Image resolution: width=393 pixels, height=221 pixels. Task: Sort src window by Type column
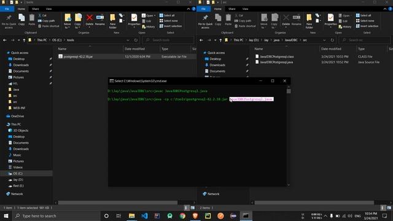coord(372,49)
